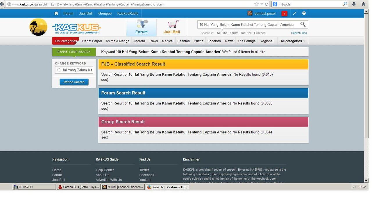This screenshot has height=209, width=372.
Task: Open URL history dropdown arrow
Action: coord(262,4)
